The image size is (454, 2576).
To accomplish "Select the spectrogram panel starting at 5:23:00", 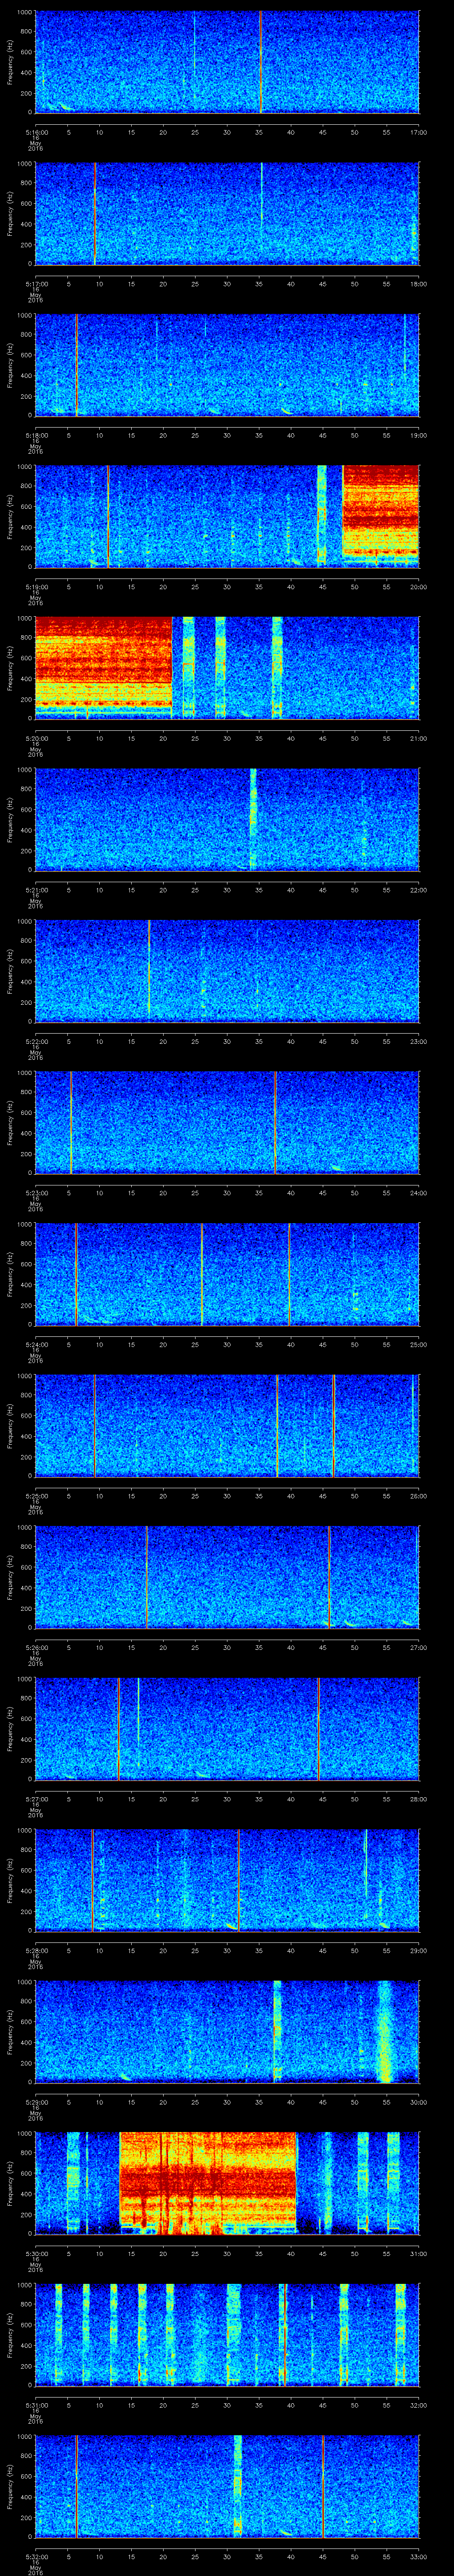I will point(227,1122).
